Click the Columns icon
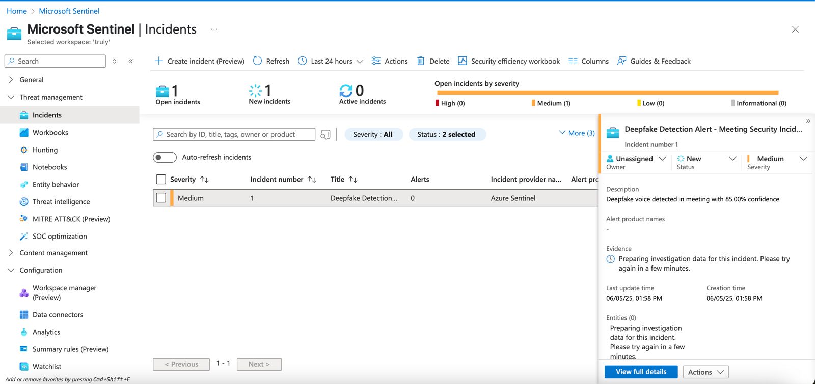 click(x=573, y=61)
